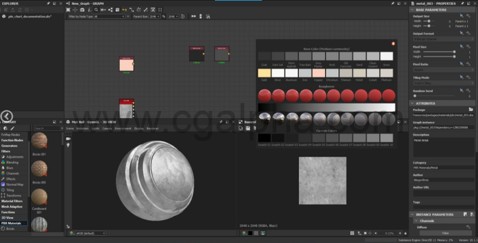Click the Output Size inheritance icon
Image resolution: width=478 pixels, height=243 pixels.
461,16
